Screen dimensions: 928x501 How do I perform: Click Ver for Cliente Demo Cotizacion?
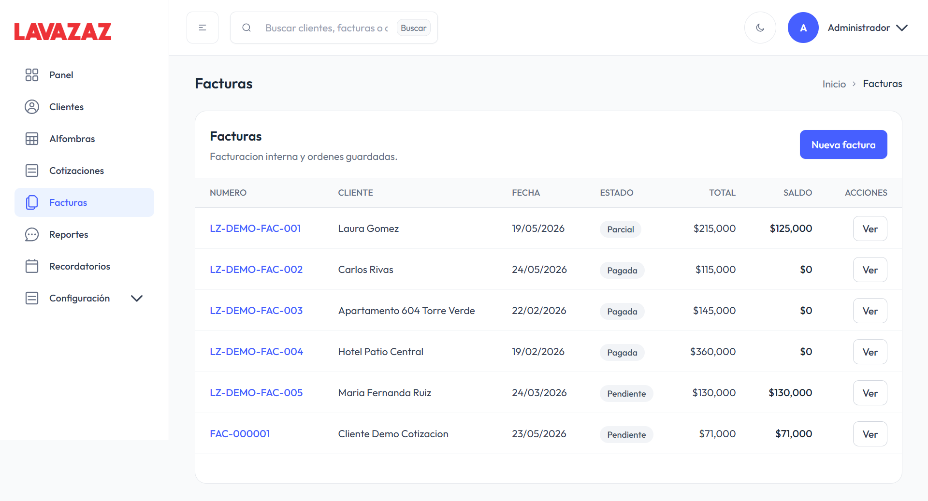pyautogui.click(x=870, y=434)
